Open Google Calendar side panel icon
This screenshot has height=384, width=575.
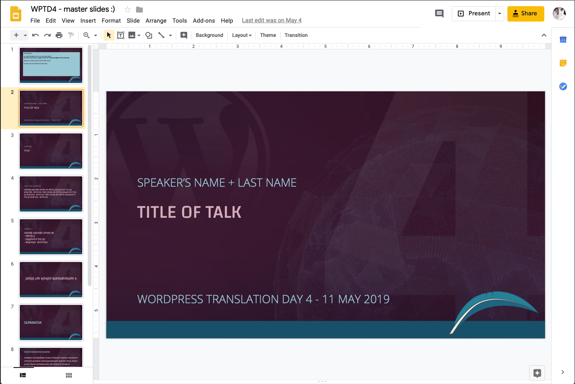coord(563,39)
